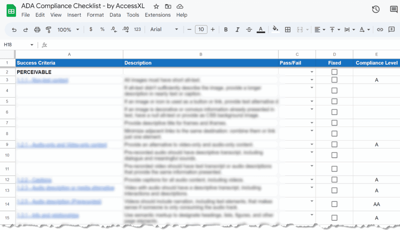Open the Pass/Fail dropdown in row 3
The image size is (400, 230).
point(312,79)
